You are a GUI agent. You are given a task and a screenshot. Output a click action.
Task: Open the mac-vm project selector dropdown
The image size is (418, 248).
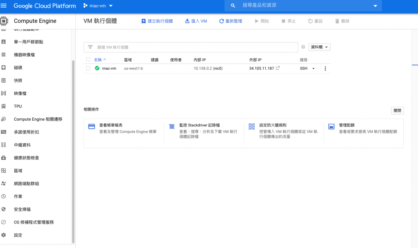coord(98,6)
